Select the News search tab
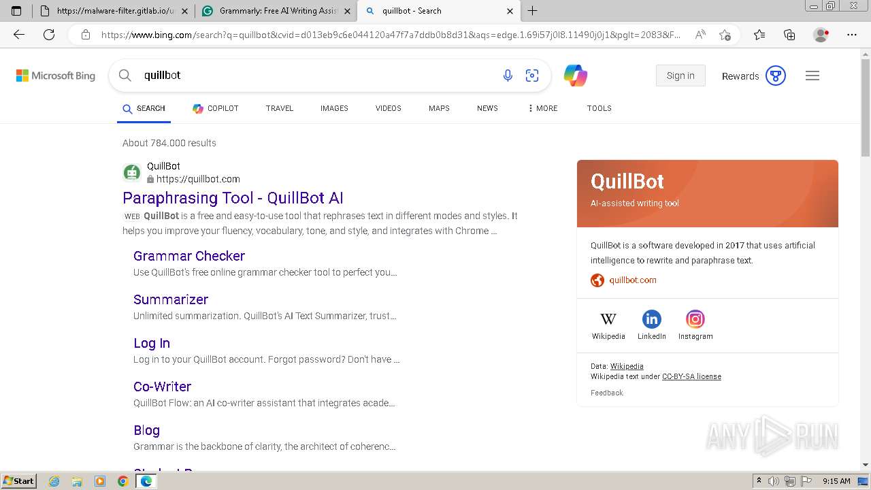This screenshot has height=490, width=871. click(x=487, y=108)
